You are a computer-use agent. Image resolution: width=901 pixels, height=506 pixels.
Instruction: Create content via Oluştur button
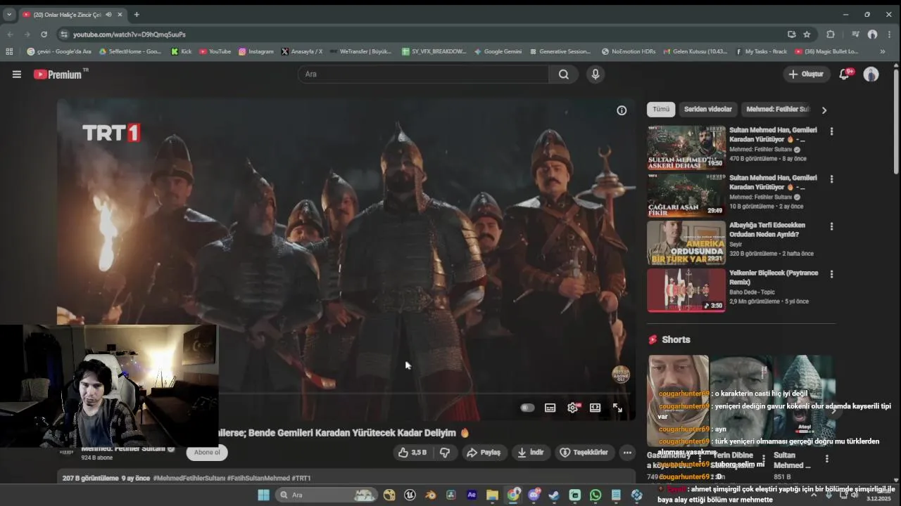[x=807, y=74]
